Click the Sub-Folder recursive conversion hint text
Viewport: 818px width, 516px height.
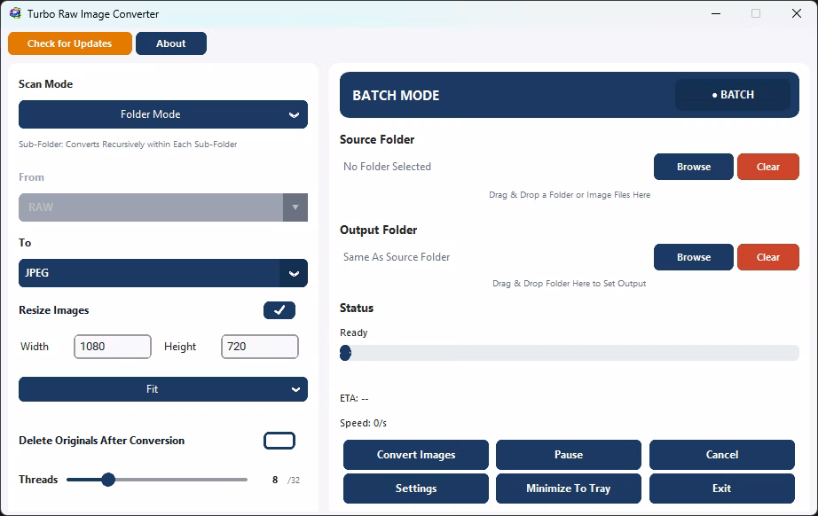(128, 145)
